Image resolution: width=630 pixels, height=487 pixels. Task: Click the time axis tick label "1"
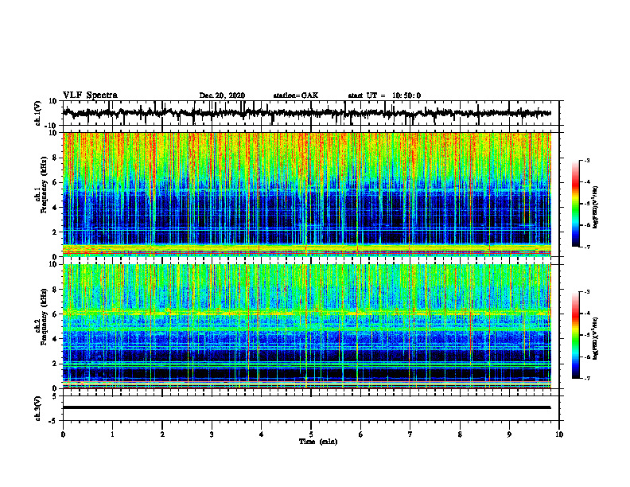click(x=112, y=434)
